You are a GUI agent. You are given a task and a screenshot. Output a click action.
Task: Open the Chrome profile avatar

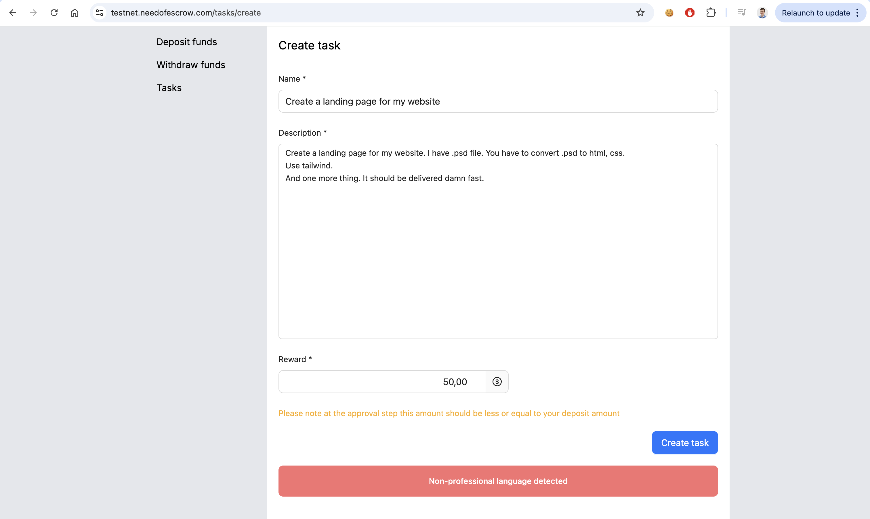coord(762,13)
